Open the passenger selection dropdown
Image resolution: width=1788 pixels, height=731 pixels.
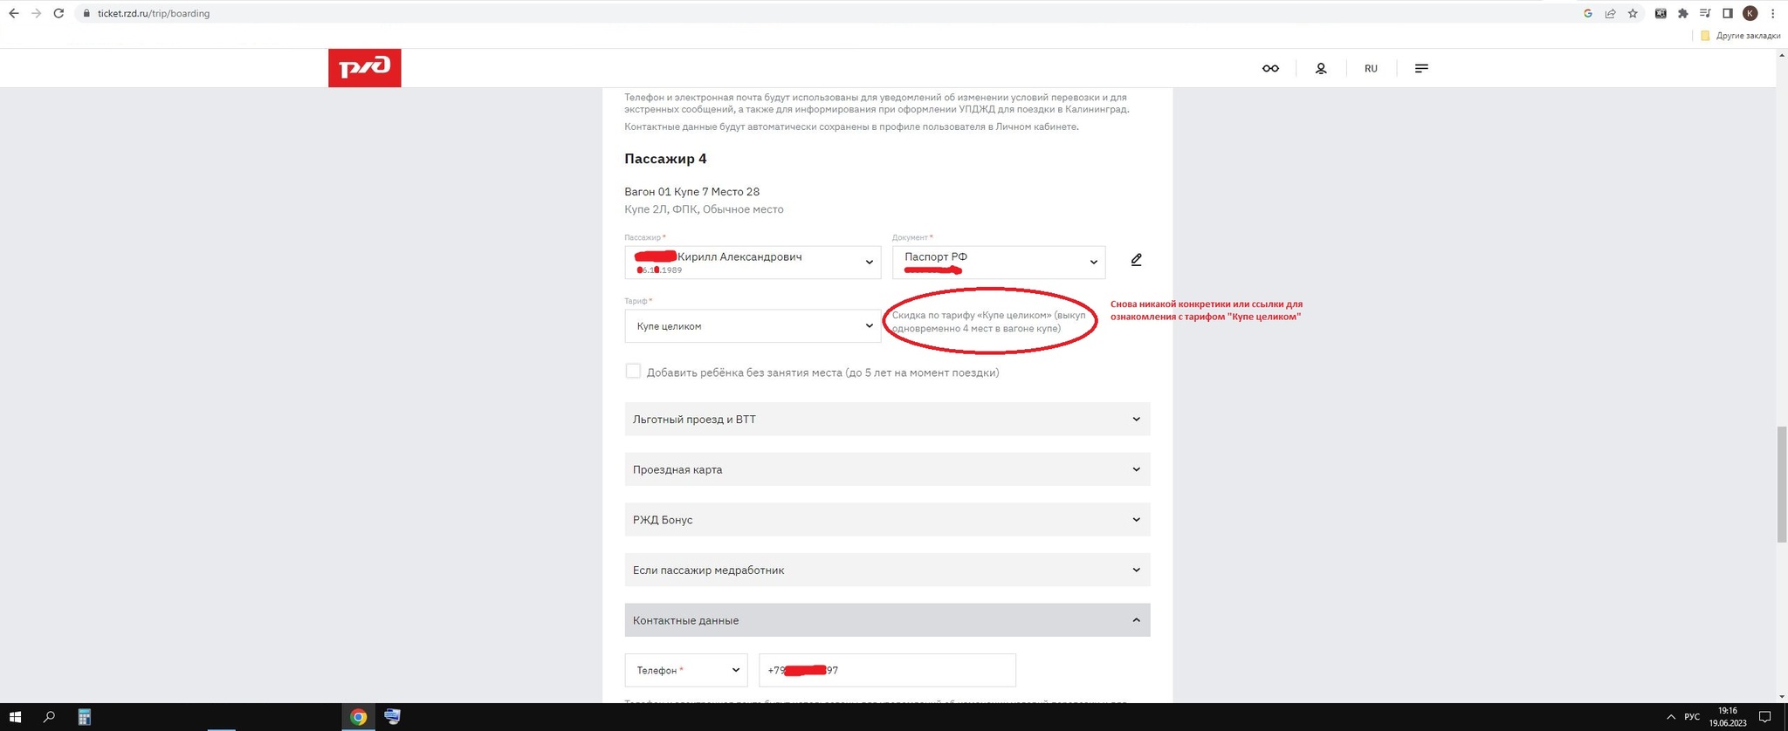[x=753, y=263]
